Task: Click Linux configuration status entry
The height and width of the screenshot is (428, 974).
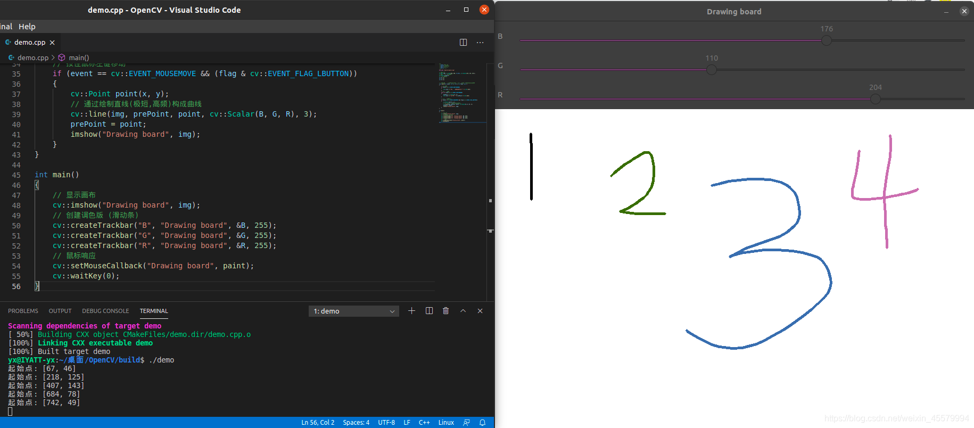Action: [446, 423]
